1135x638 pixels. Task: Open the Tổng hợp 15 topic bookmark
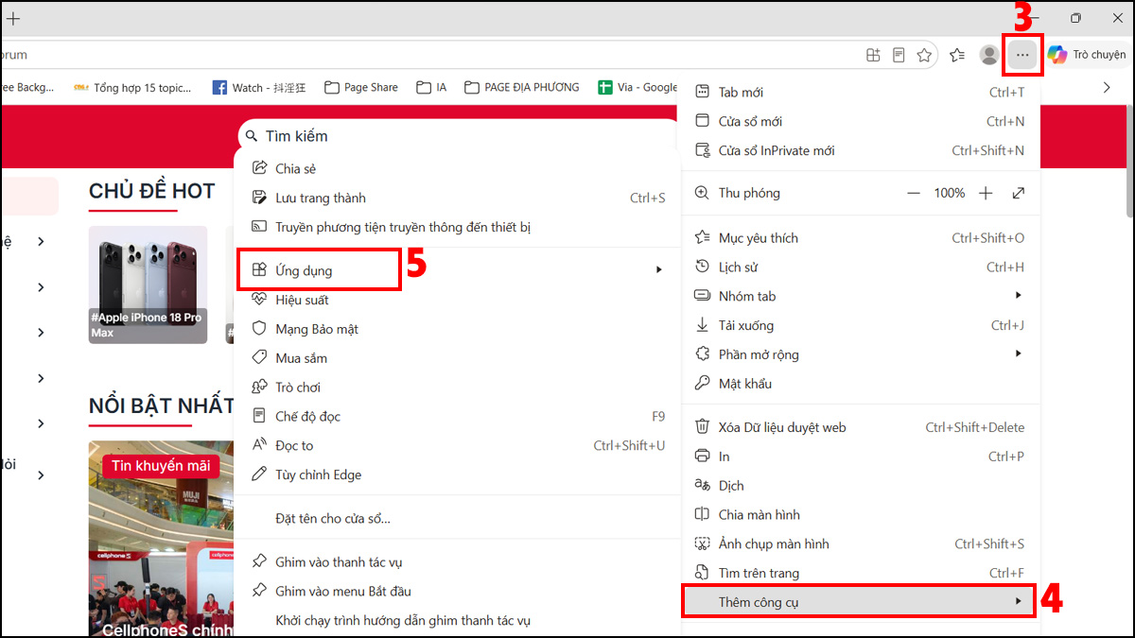click(x=131, y=87)
